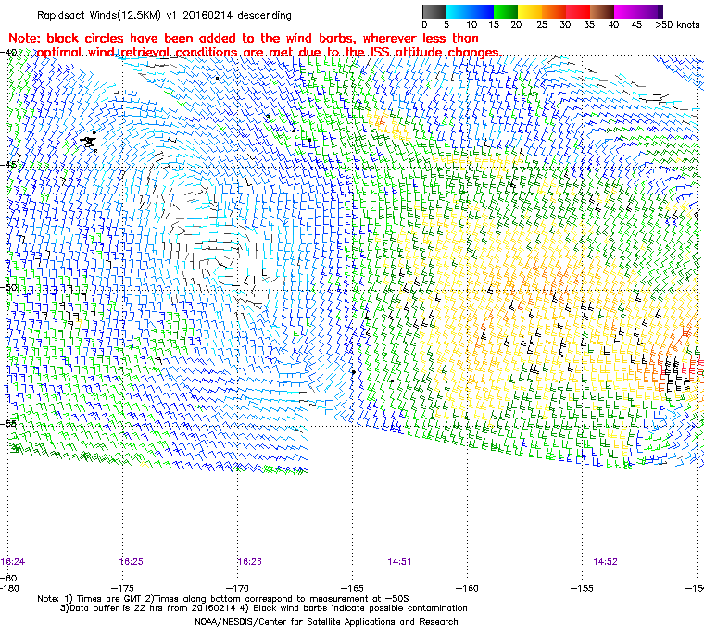Click the -180 longitude axis label
This screenshot has height=637, width=704.
click(10, 588)
